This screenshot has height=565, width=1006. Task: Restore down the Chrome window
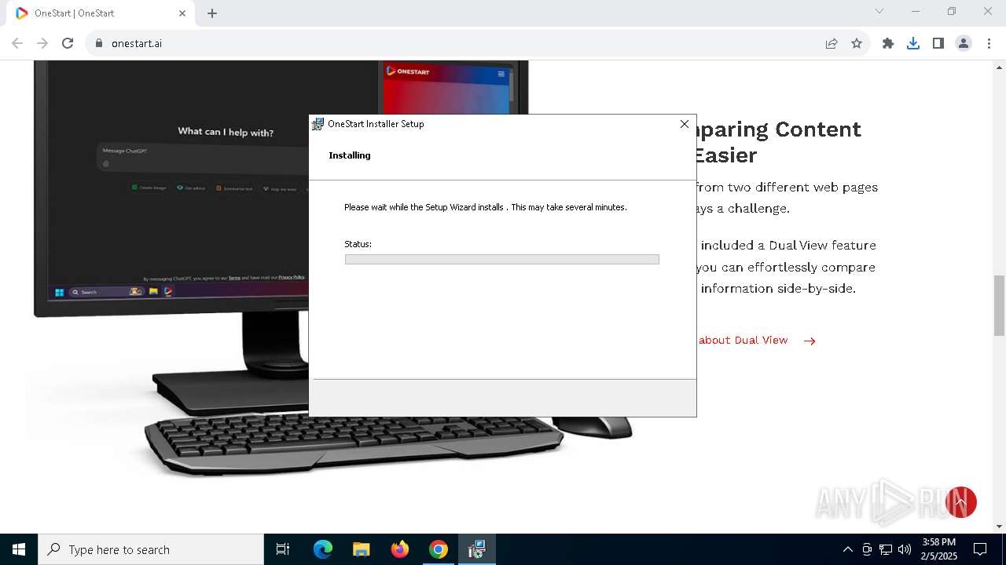pyautogui.click(x=952, y=11)
